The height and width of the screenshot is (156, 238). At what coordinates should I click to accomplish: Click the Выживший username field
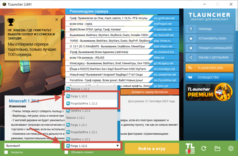click(x=32, y=146)
